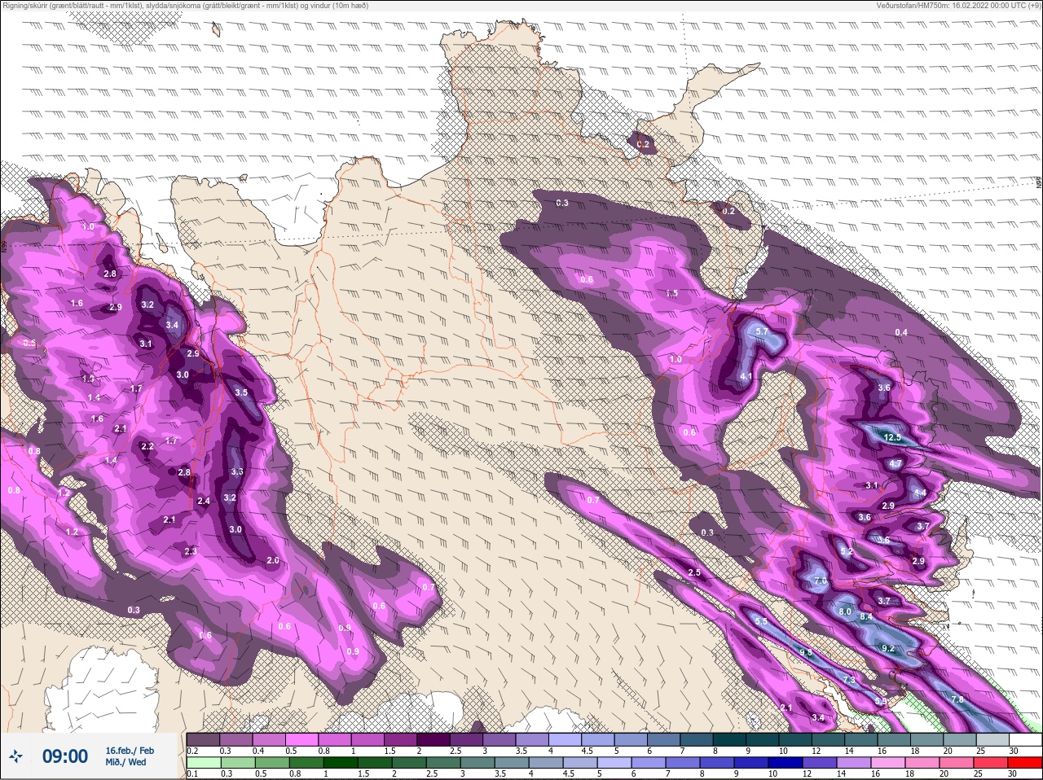Click the 2.4 precipitation value on the map
Image resolution: width=1043 pixels, height=780 pixels.
[x=204, y=501]
